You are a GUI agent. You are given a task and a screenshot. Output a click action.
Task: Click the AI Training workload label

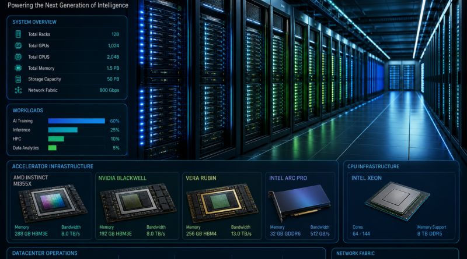tap(23, 121)
